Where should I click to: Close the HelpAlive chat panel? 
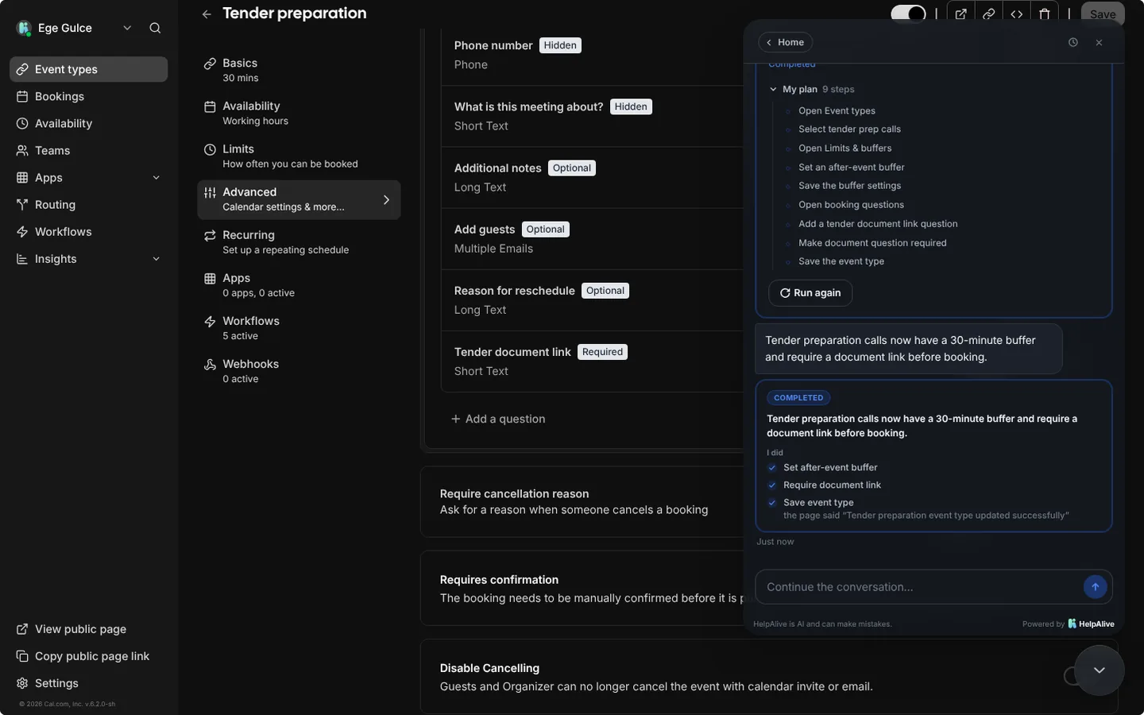click(1100, 42)
